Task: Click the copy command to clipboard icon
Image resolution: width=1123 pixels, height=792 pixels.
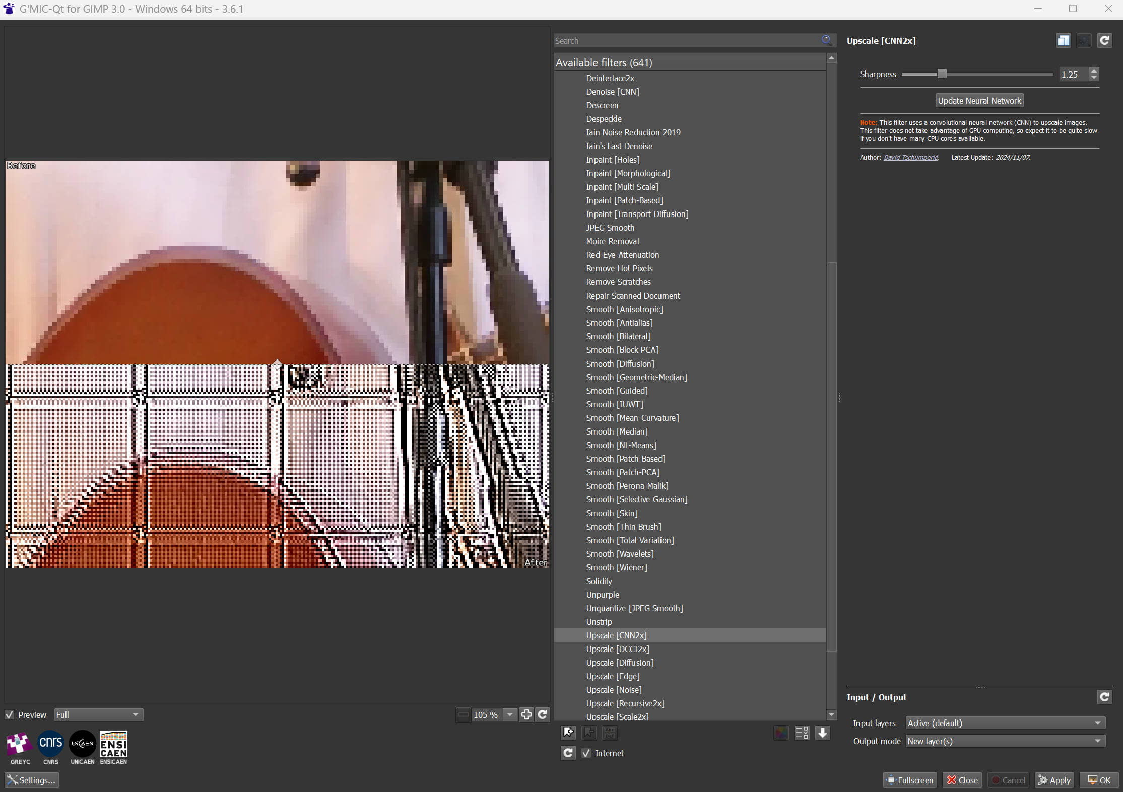Action: [1063, 41]
